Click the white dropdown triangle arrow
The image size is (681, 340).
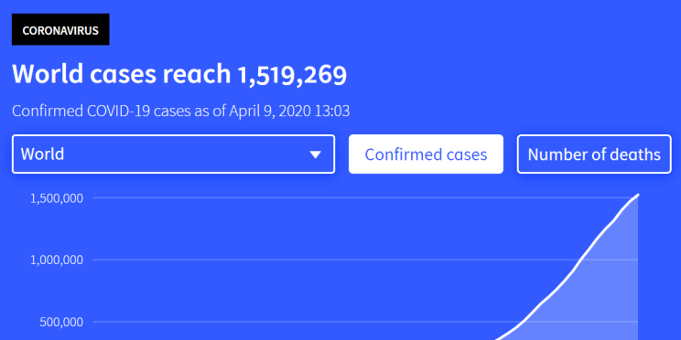315,154
